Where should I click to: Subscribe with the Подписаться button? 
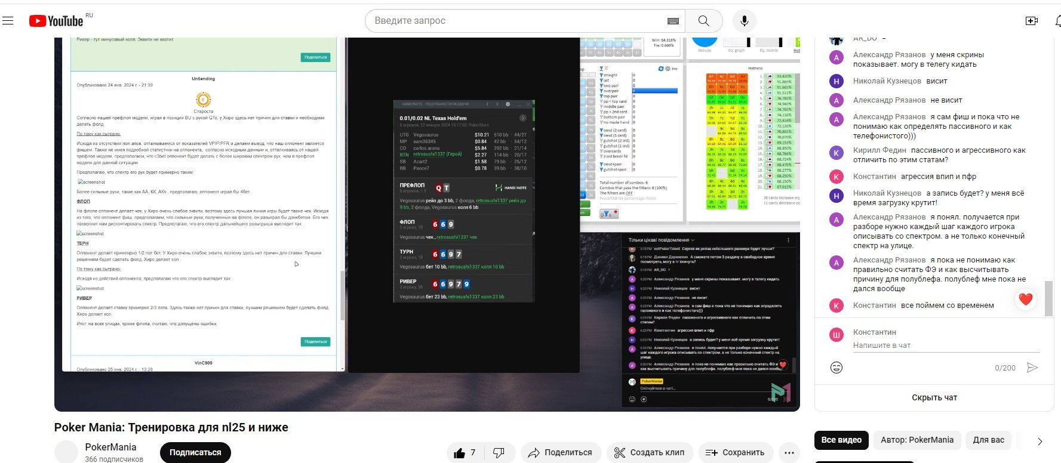pyautogui.click(x=195, y=453)
